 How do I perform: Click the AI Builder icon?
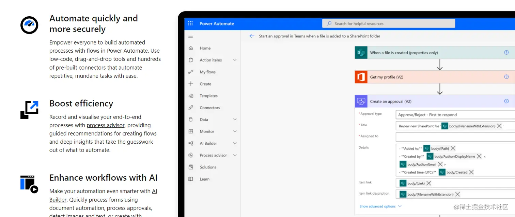pyautogui.click(x=191, y=143)
